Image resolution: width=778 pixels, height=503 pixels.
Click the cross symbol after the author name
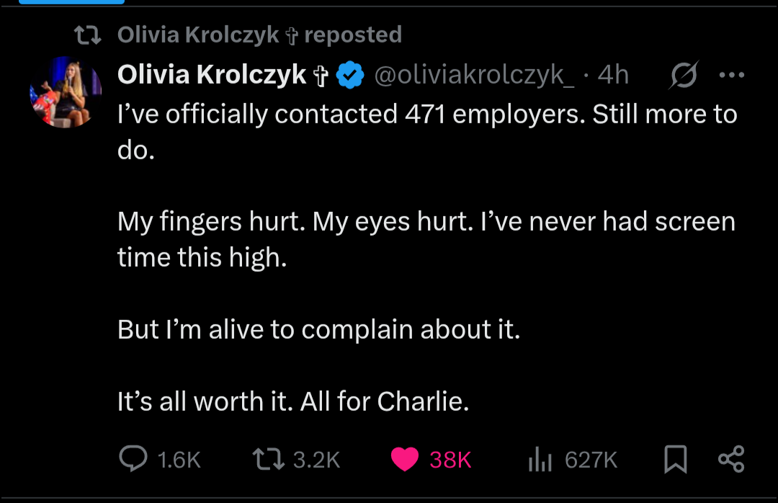pos(318,74)
